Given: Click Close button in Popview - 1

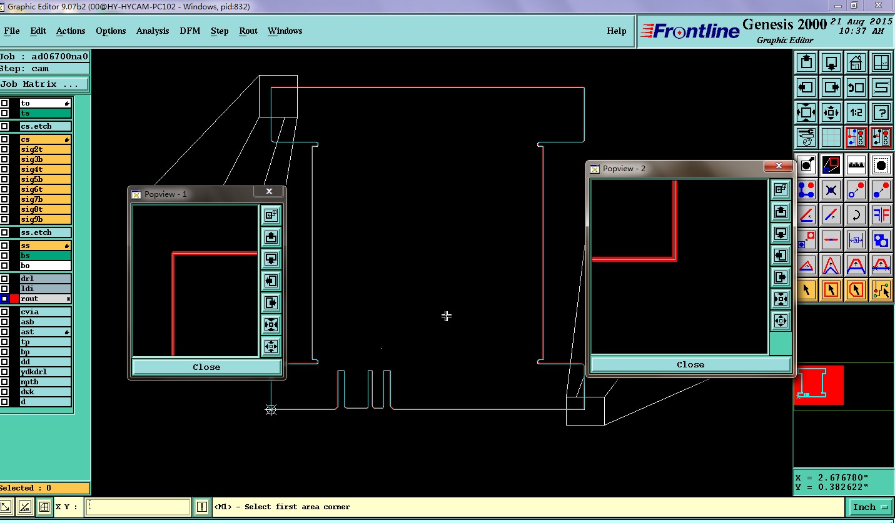Looking at the screenshot, I should pos(206,367).
